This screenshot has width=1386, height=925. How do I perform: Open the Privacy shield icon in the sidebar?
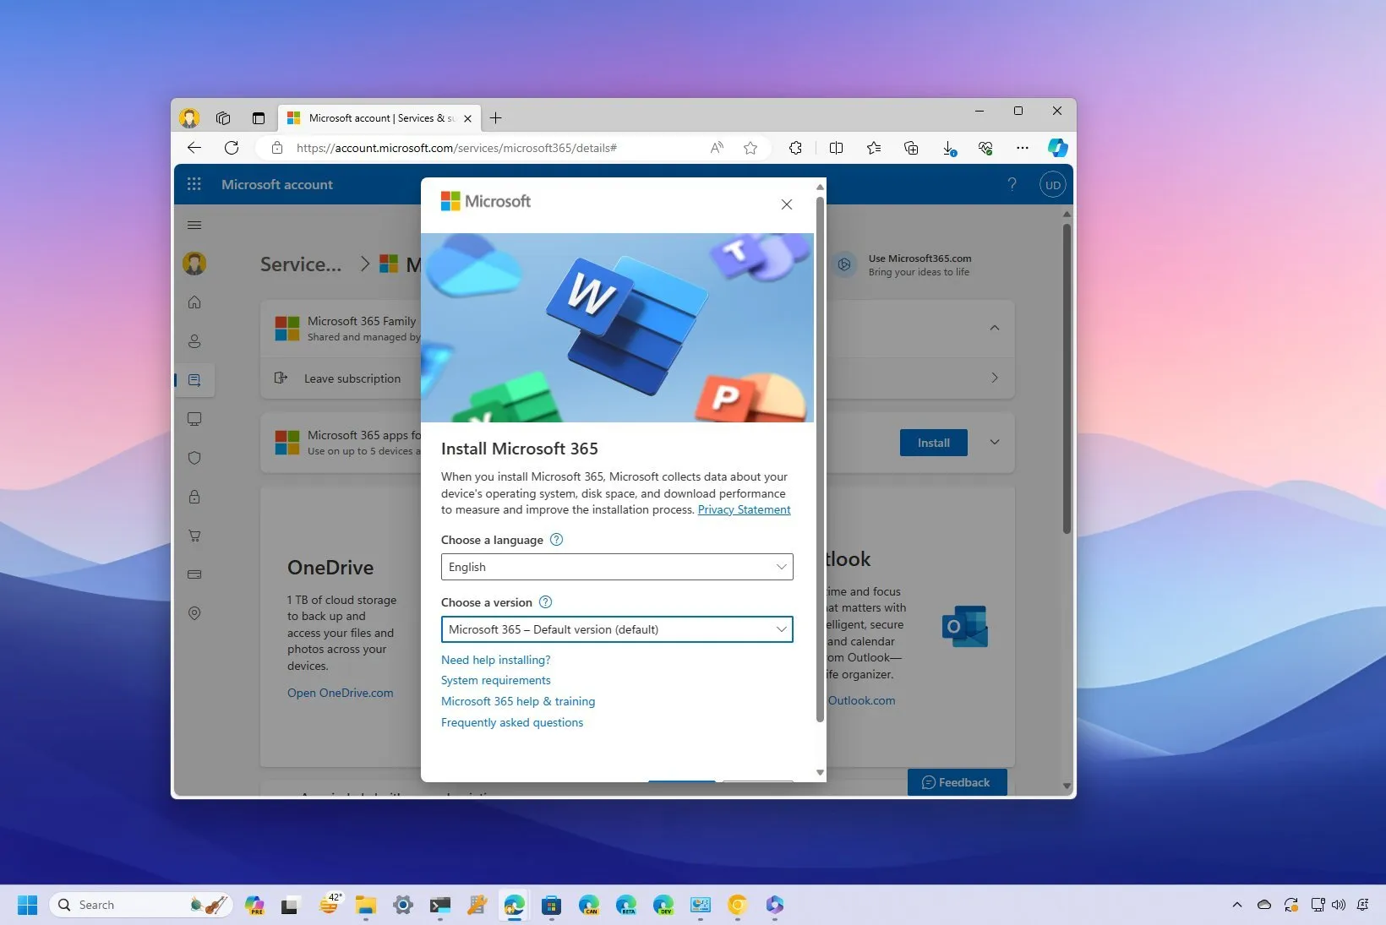[x=194, y=458]
